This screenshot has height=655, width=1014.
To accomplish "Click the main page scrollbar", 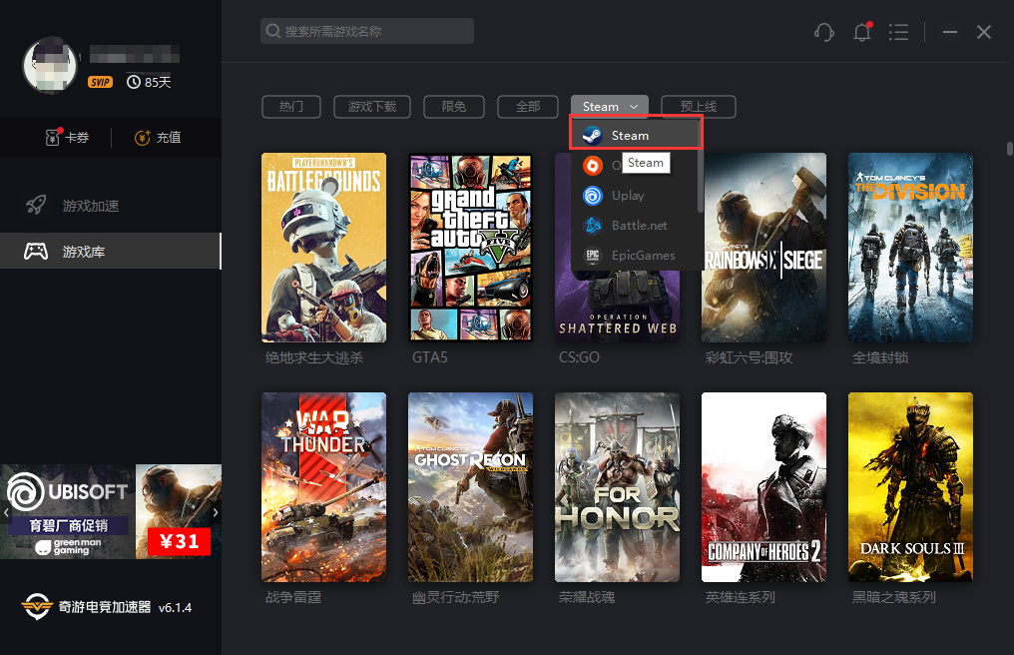I will click(1009, 149).
